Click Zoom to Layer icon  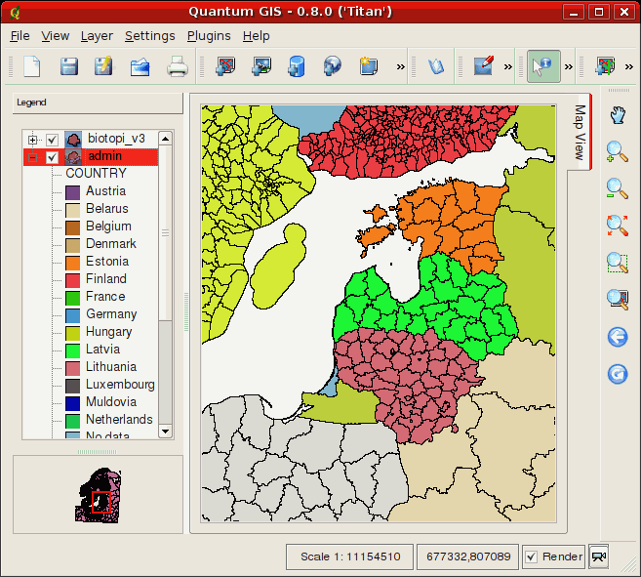[617, 299]
